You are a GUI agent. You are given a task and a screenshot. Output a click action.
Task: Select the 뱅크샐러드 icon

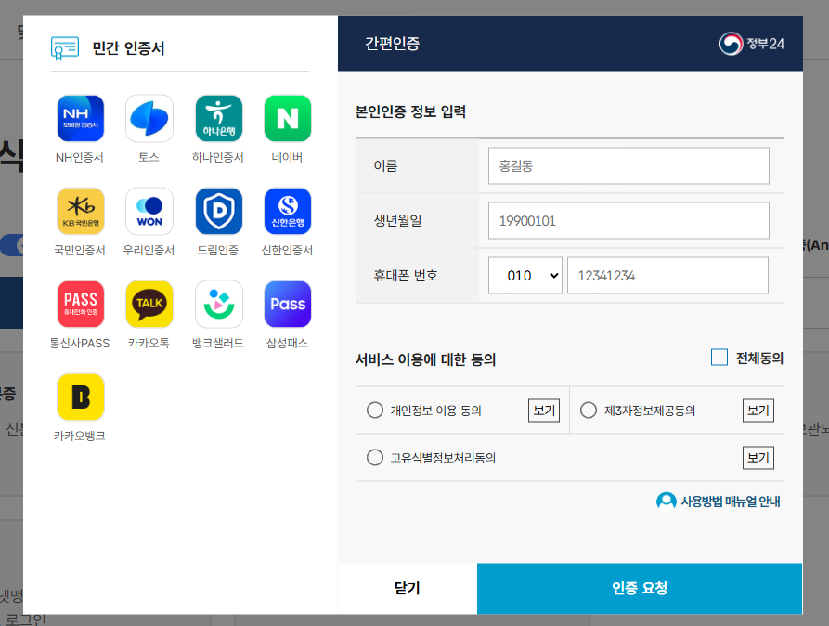(219, 305)
